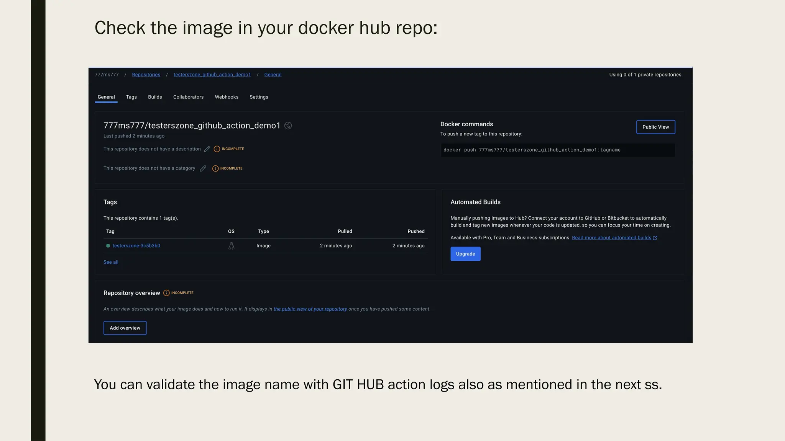Open Repositories breadcrumb link

[146, 75]
